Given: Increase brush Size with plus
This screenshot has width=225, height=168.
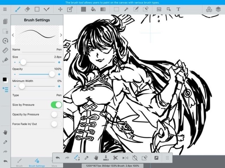Looking at the screenshot, I should [59, 62].
